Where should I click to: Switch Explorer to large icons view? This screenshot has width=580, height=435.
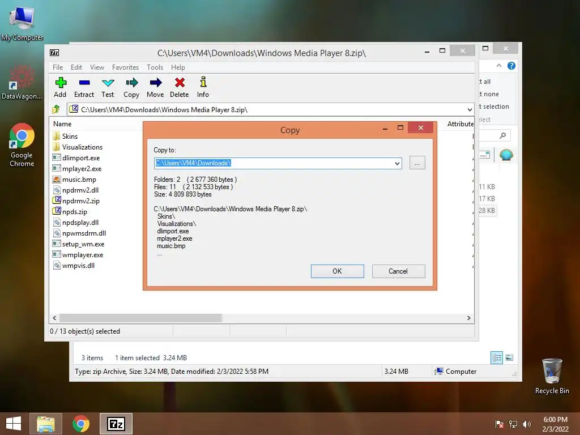tap(509, 357)
